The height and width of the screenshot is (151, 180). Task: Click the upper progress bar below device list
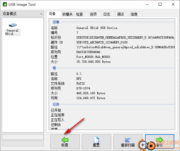(x=23, y=137)
